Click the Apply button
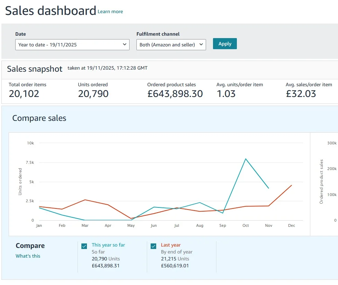The height and width of the screenshot is (285, 338). (225, 44)
